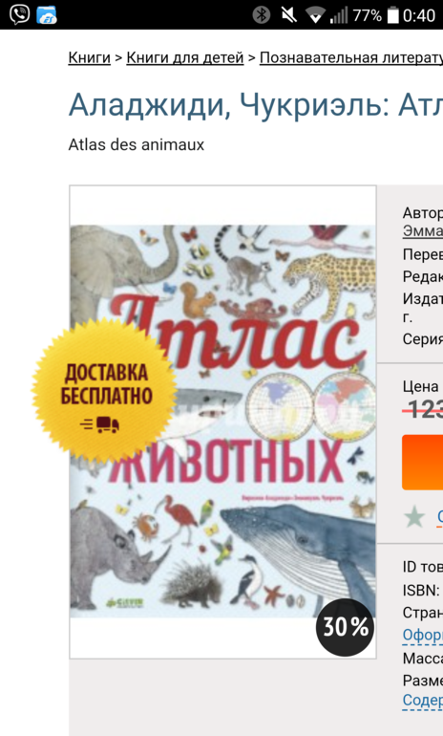Tap the battery status icon
Screen dimensions: 443x736
392,15
